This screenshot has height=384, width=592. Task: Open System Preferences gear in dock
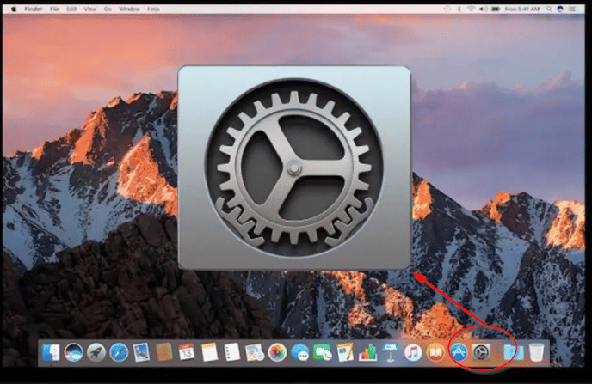pos(481,353)
